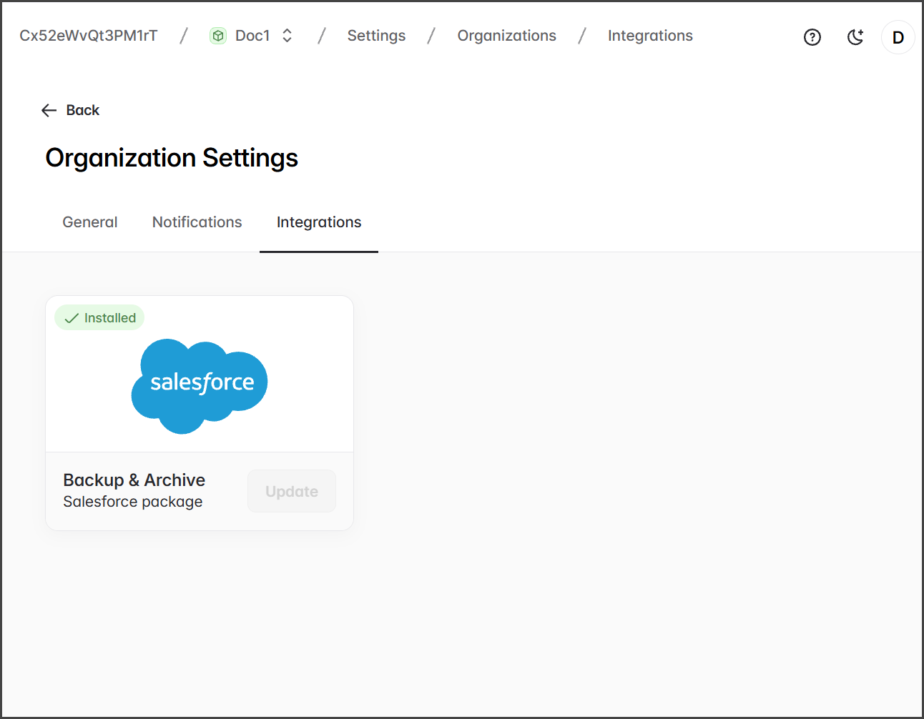Expand the Doc1 switcher chevrons
Image resolution: width=924 pixels, height=719 pixels.
287,36
